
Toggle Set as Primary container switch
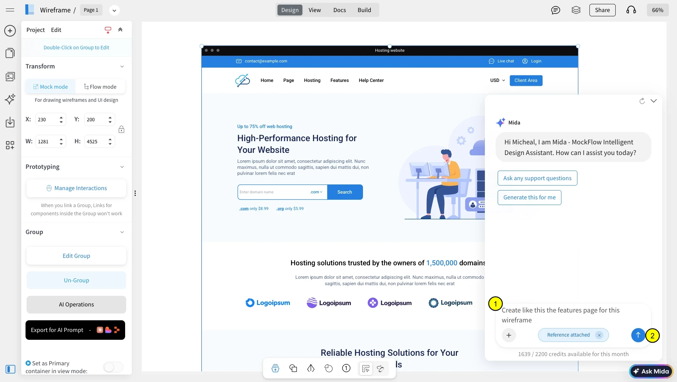[113, 367]
